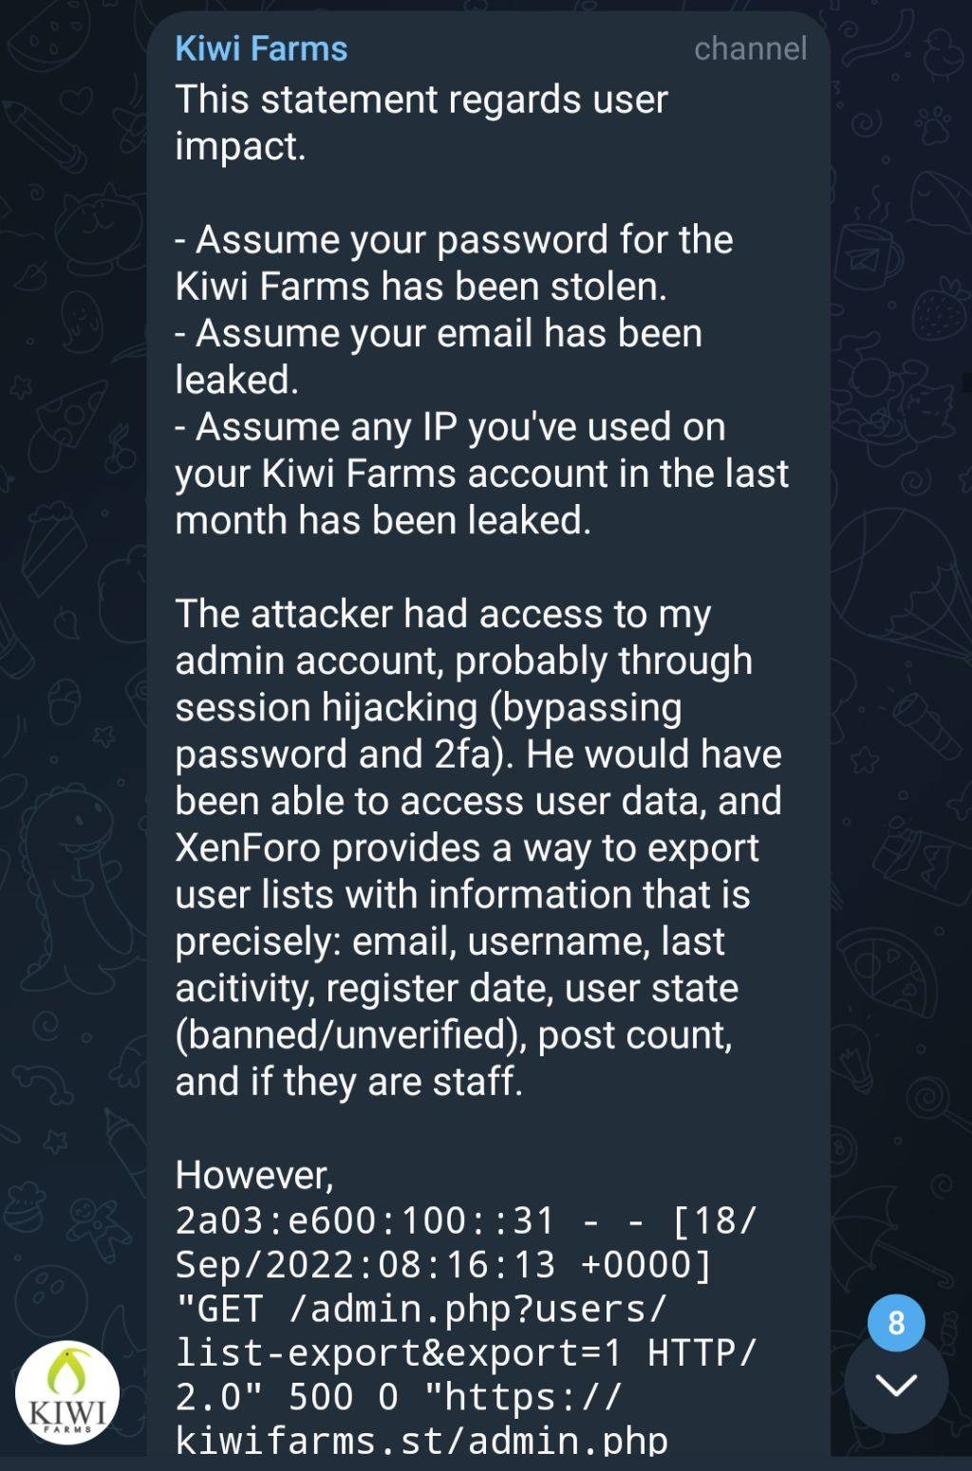972x1471 pixels.
Task: Tap "and if they are staff." line
Action: [x=348, y=1081]
